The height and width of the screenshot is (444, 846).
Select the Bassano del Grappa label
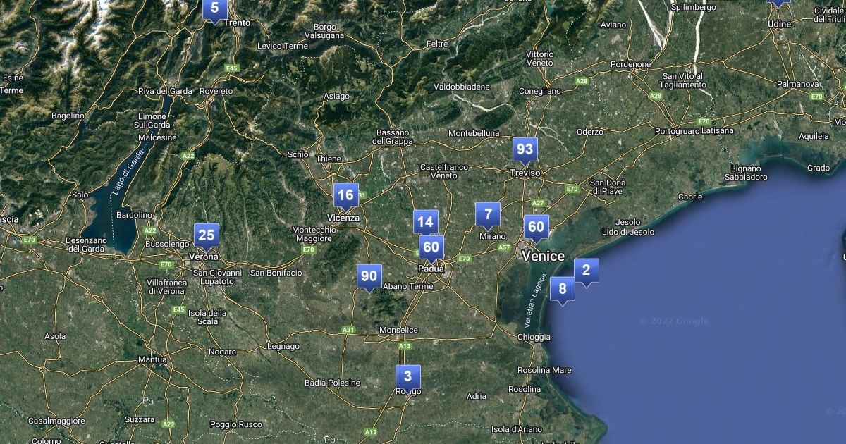[x=393, y=137]
